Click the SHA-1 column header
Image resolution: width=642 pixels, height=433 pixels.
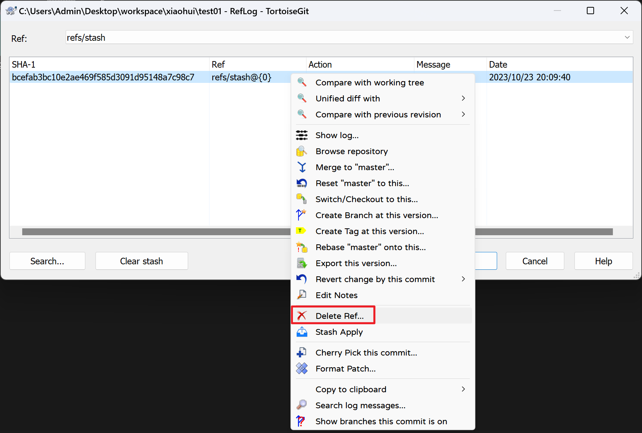tap(109, 64)
